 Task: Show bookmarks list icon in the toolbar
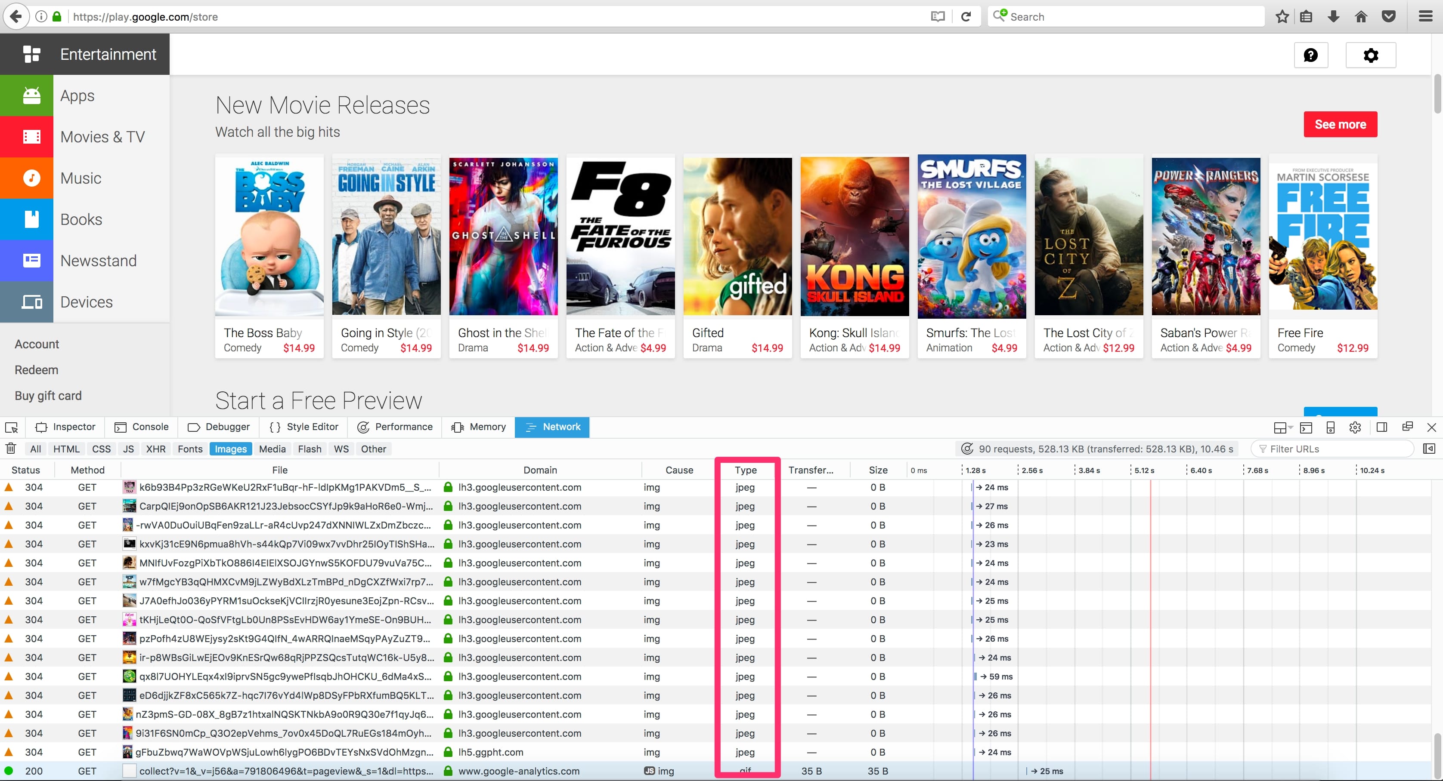pos(1306,17)
